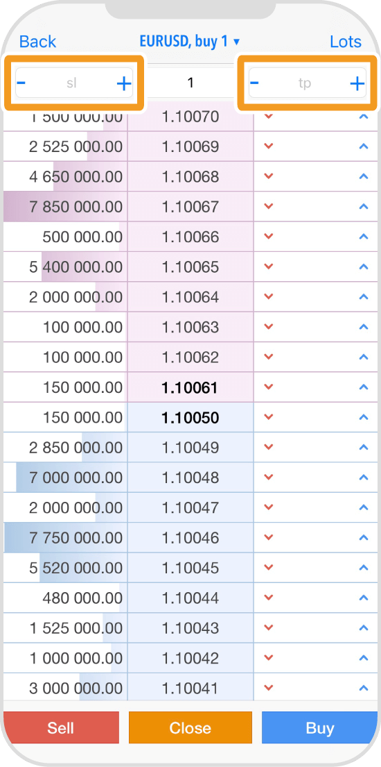Screen dimensions: 381x767
Task: Tap the red down arrow at price 1.10061
Action: click(268, 387)
